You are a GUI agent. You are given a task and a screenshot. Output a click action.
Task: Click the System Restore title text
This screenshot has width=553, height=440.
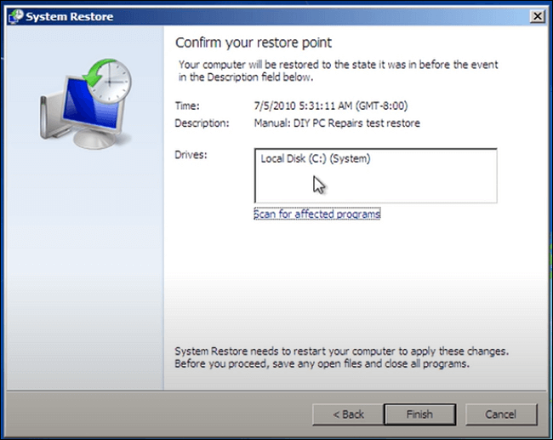coord(70,17)
